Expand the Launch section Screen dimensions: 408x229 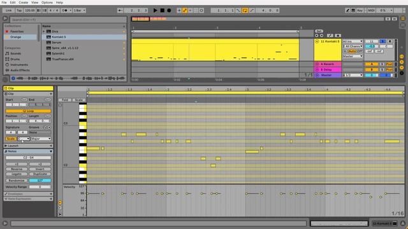pos(28,146)
